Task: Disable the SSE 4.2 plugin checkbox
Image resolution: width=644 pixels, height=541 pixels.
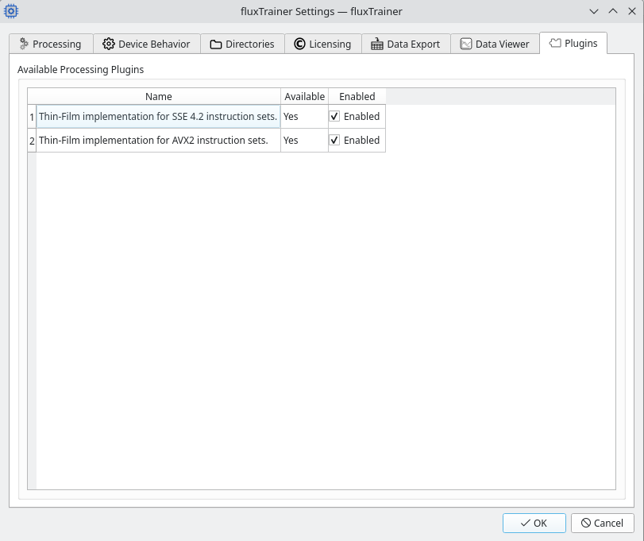Action: tap(334, 116)
